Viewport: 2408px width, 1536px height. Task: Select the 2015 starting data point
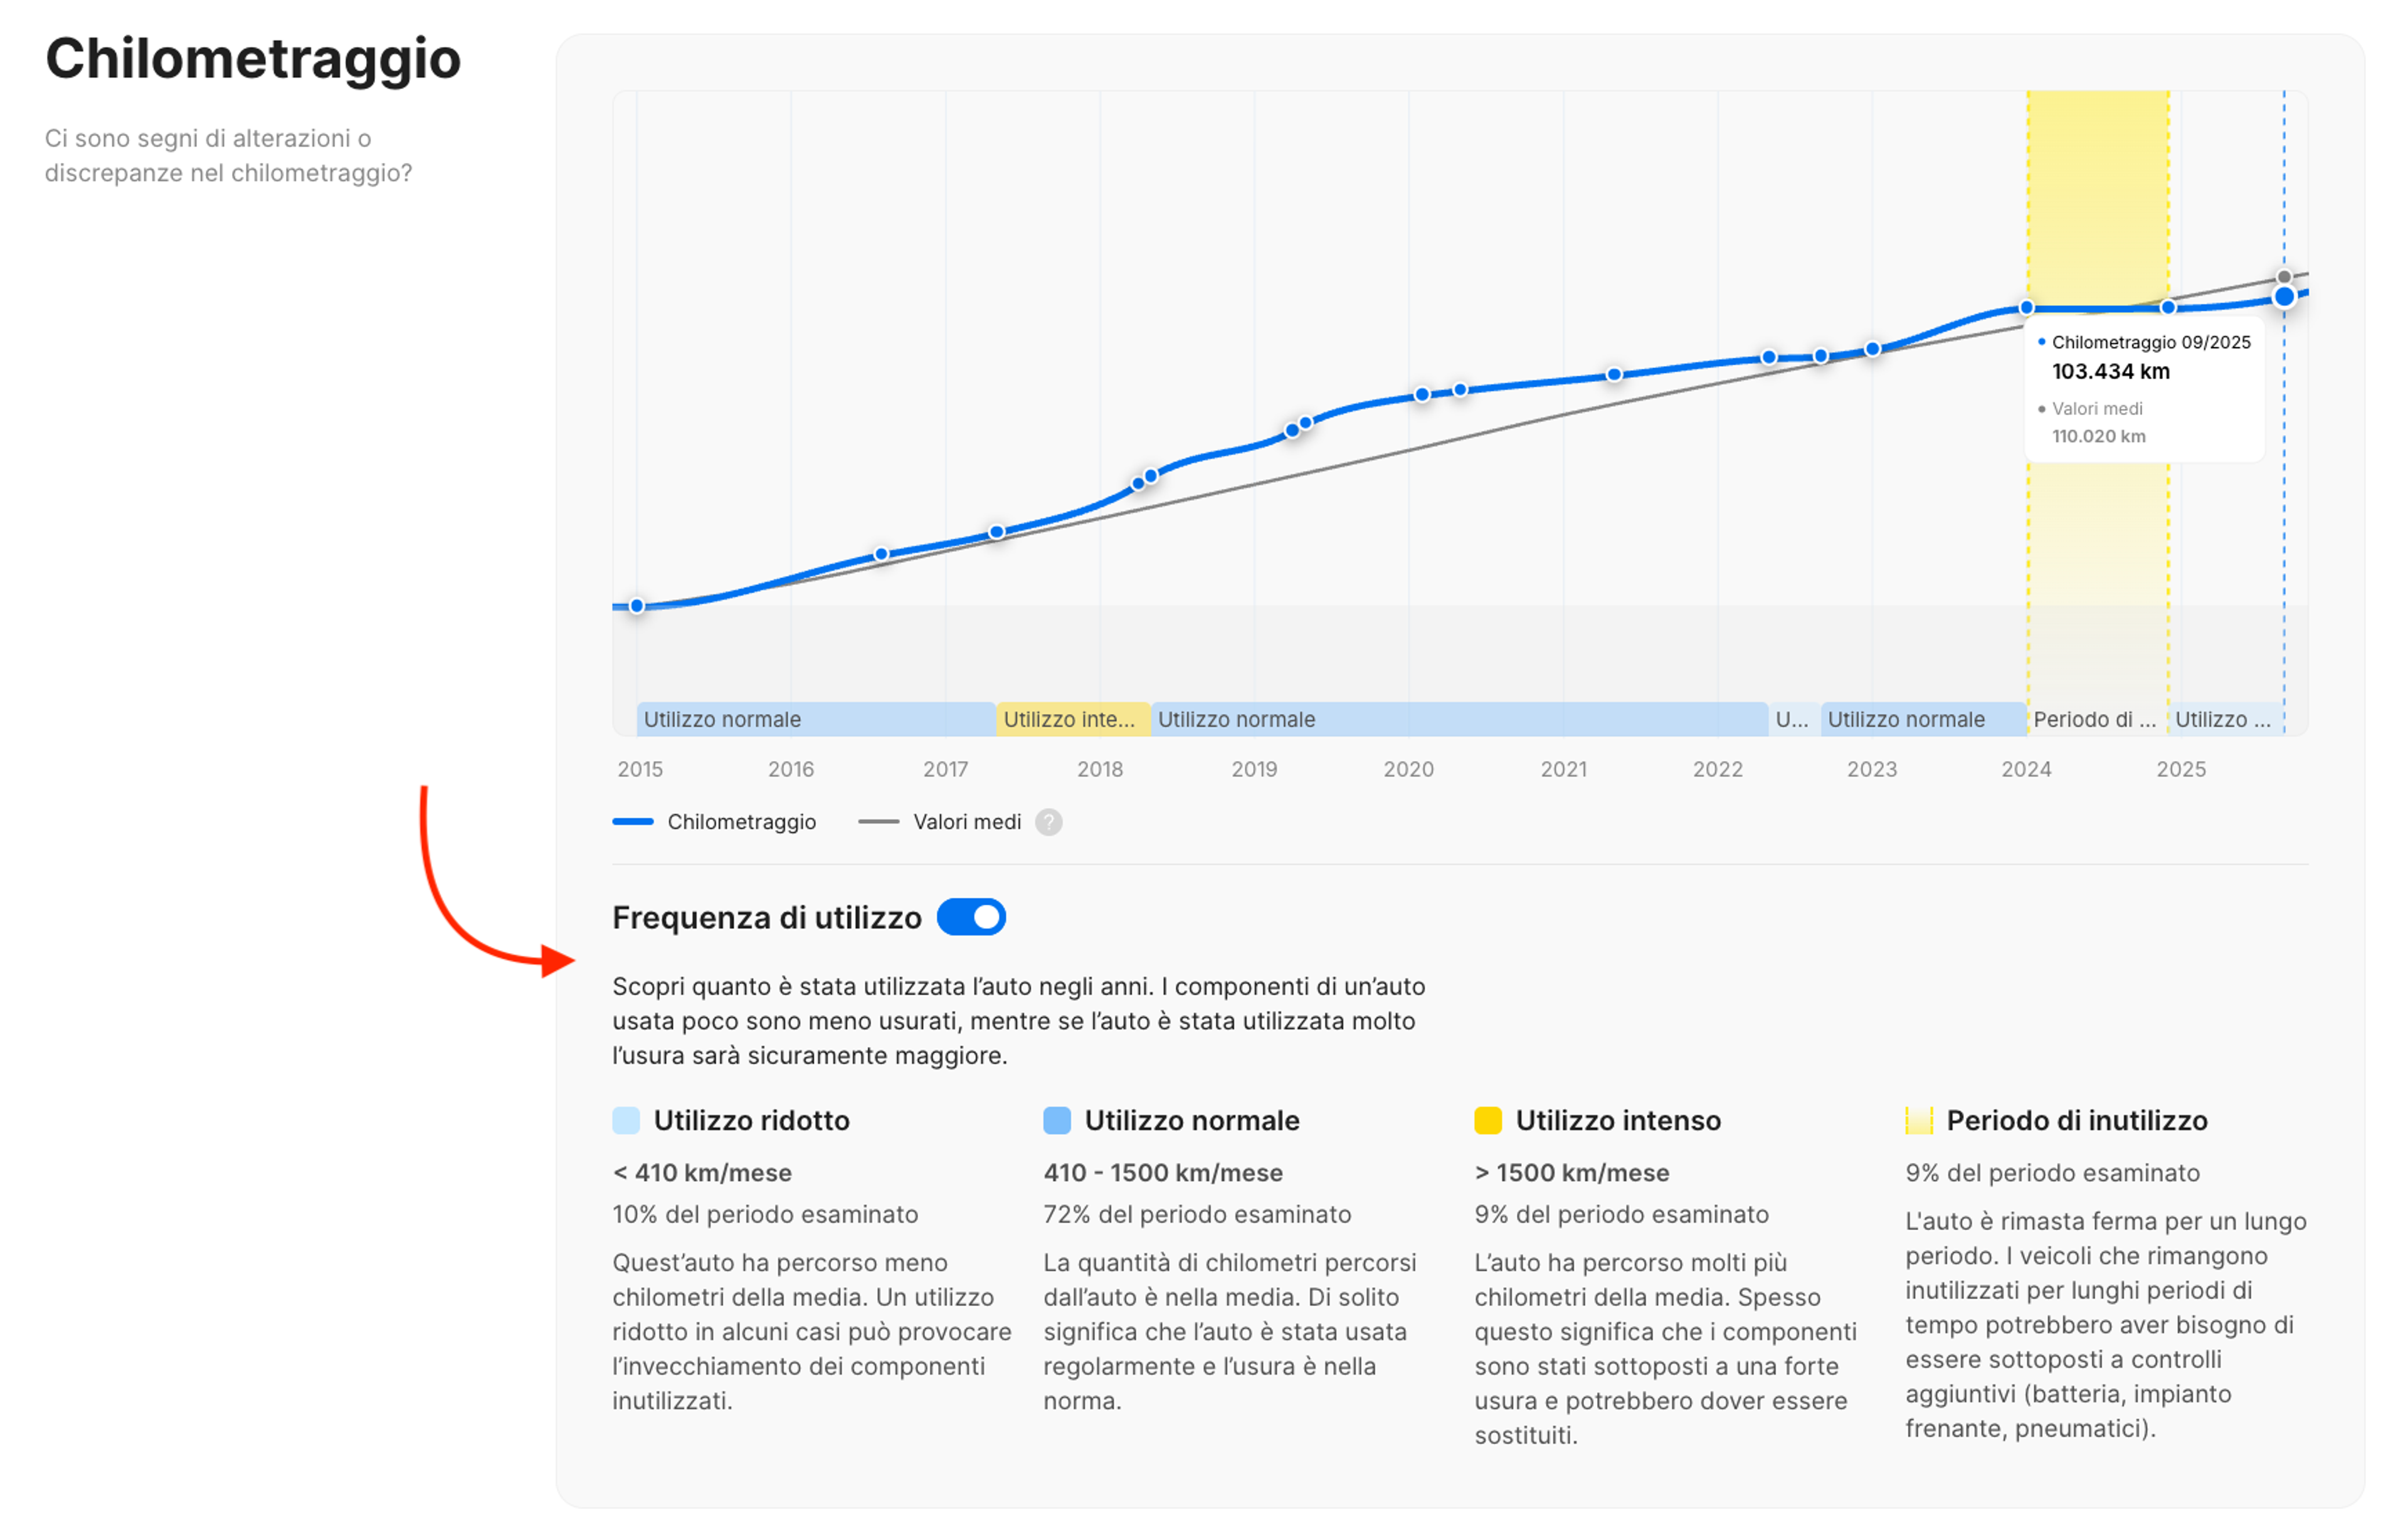click(x=636, y=605)
